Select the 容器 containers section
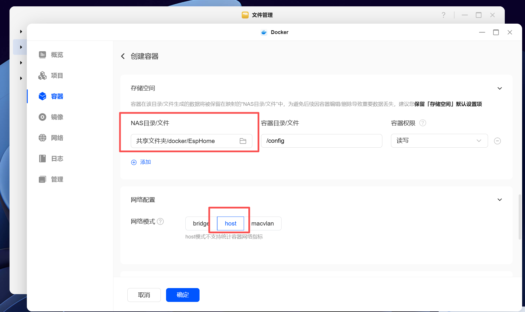 click(51, 96)
